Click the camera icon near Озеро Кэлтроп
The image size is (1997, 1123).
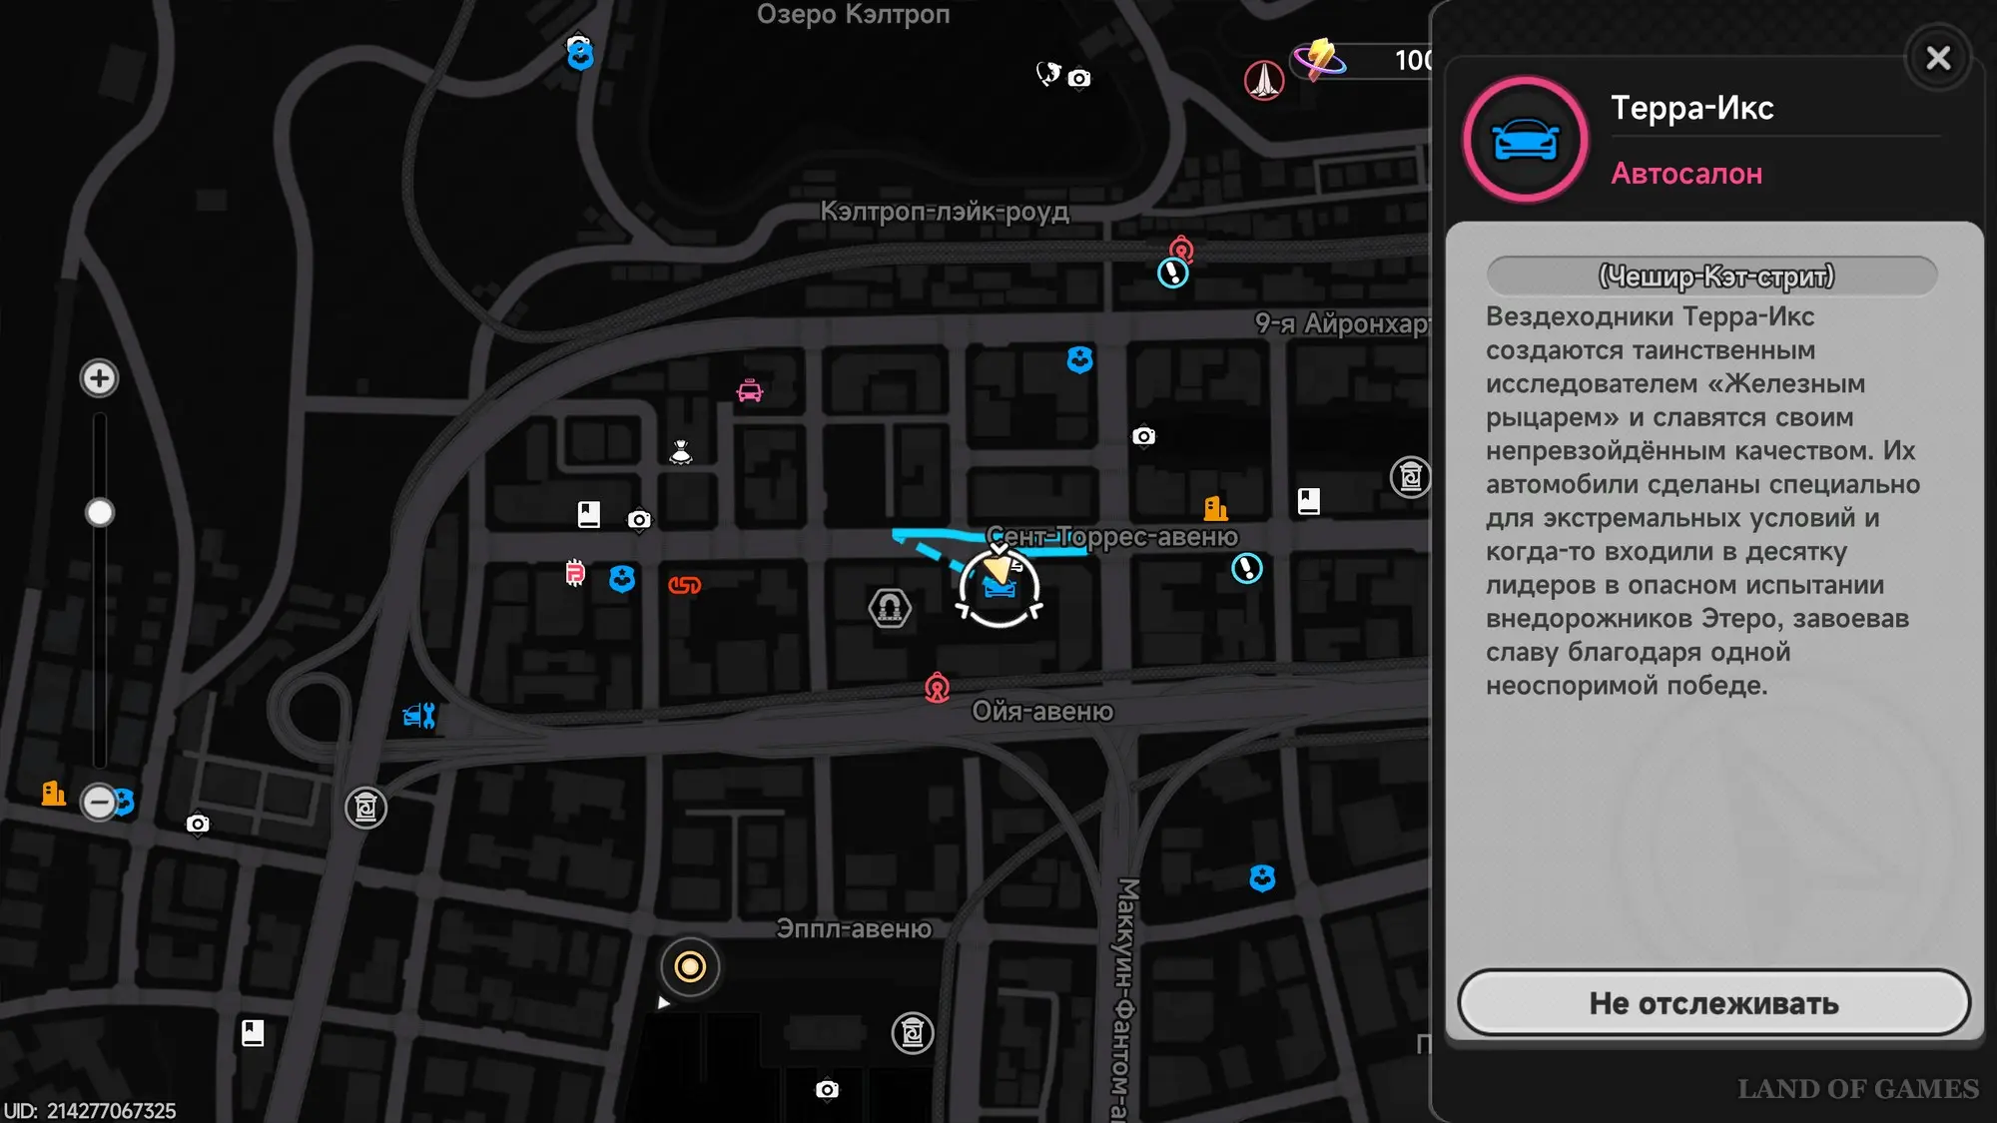click(x=1079, y=78)
